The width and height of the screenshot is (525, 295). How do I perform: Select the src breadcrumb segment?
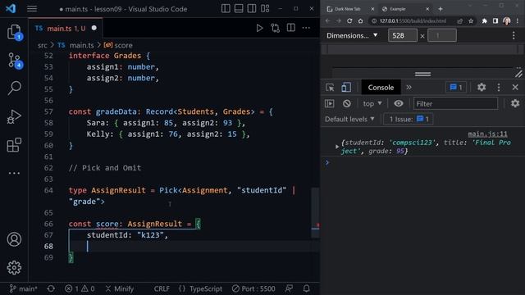(43, 45)
